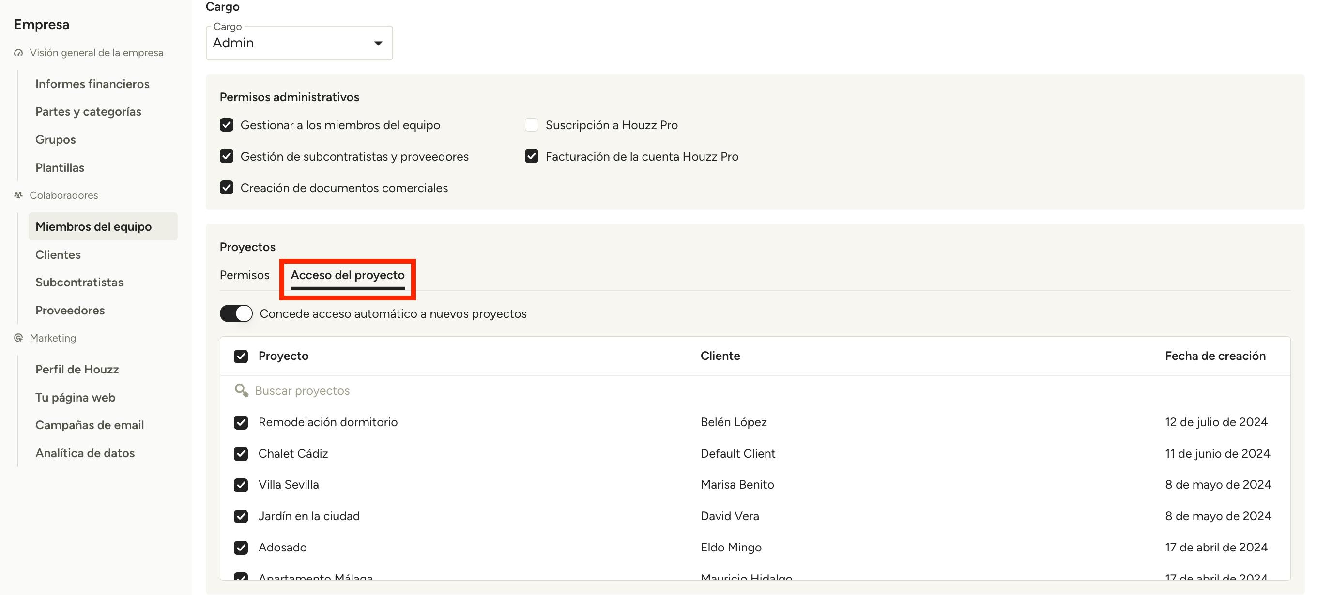Enable Suscripción a Houzz Pro checkbox
The width and height of the screenshot is (1317, 595).
[x=531, y=125]
